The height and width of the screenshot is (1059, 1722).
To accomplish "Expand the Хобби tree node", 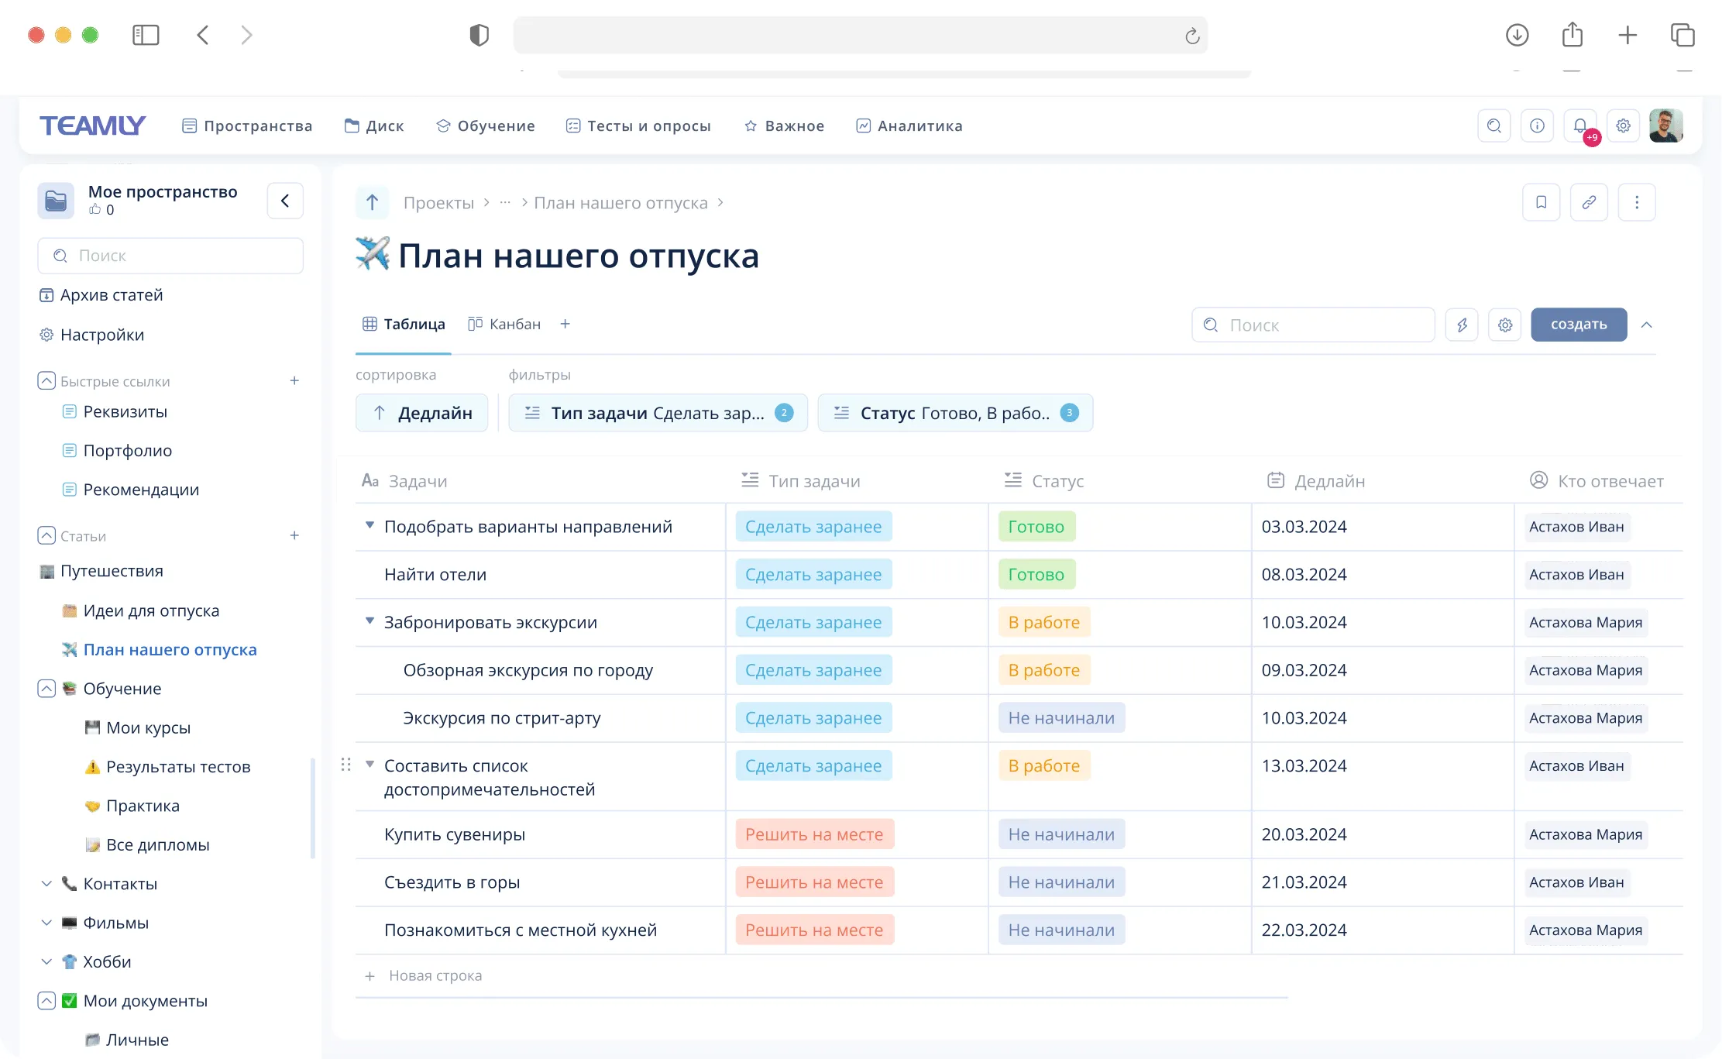I will click(x=46, y=961).
